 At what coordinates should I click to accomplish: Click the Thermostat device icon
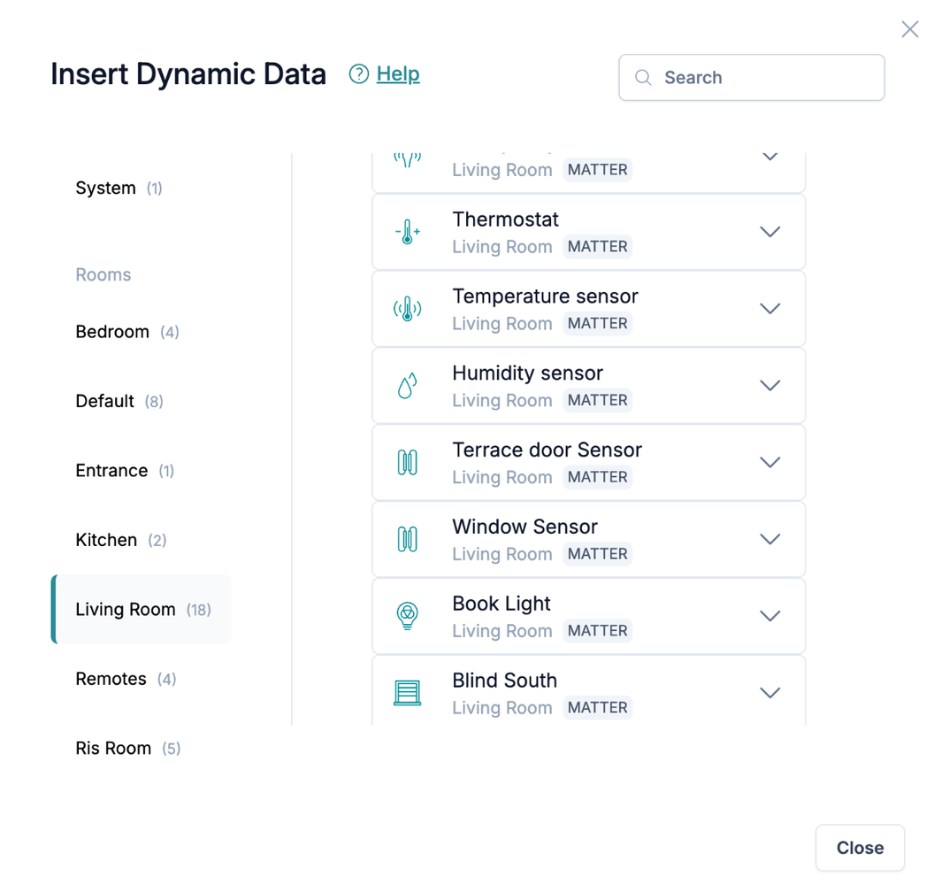(407, 232)
